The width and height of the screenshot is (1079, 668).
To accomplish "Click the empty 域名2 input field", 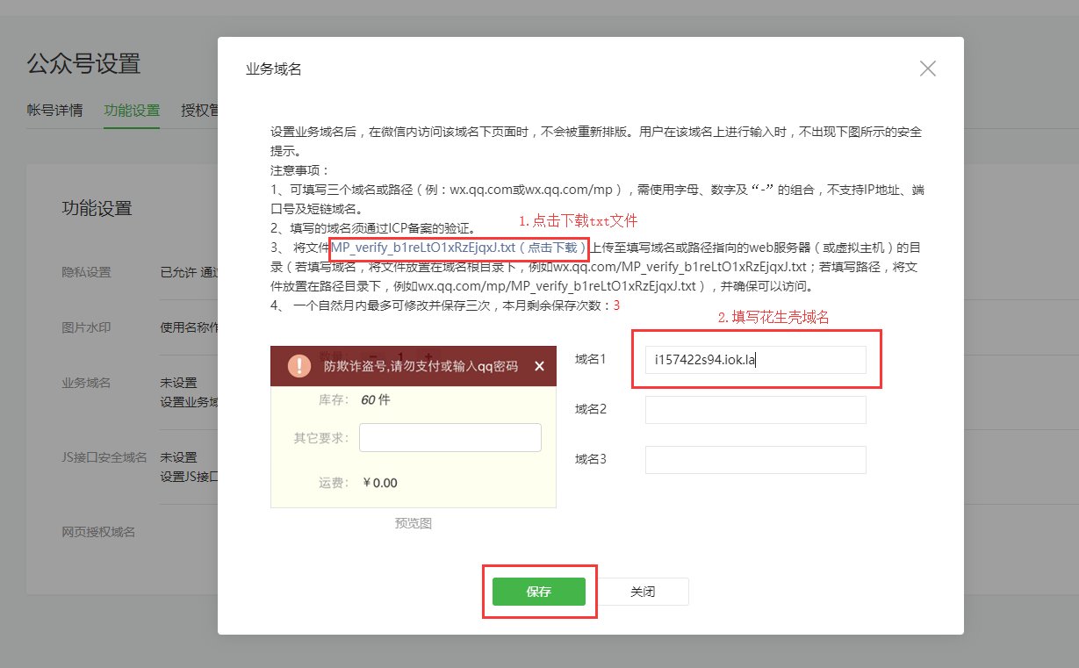I will pos(755,410).
